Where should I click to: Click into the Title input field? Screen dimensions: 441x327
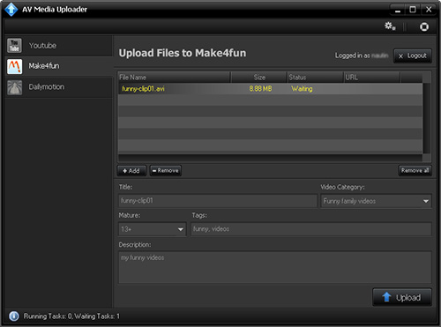tap(218, 201)
